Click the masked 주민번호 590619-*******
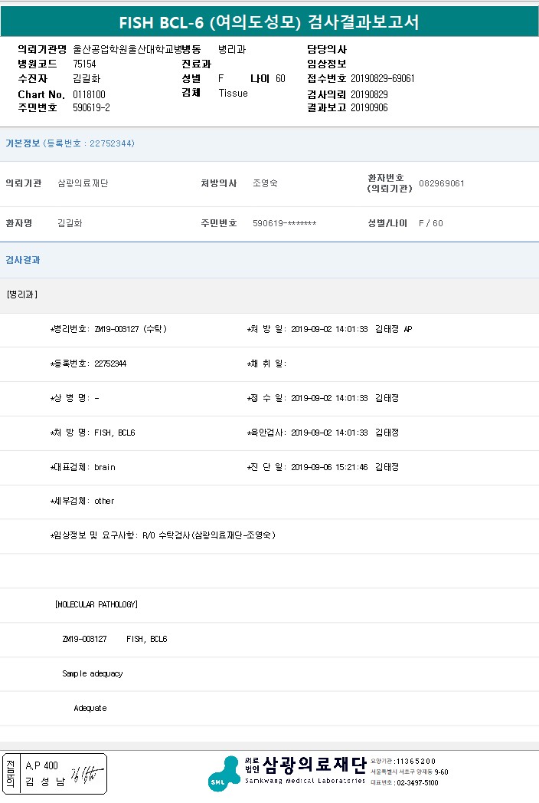Viewport: 539px width, 803px height. pos(284,223)
